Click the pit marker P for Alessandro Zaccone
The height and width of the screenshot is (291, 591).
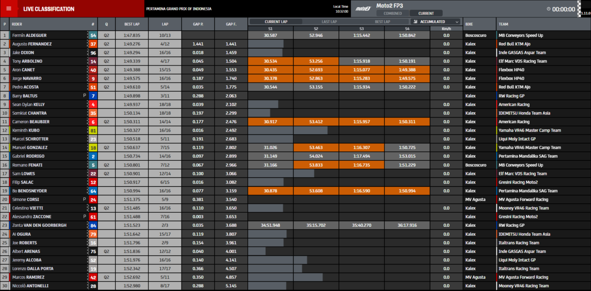pyautogui.click(x=84, y=216)
